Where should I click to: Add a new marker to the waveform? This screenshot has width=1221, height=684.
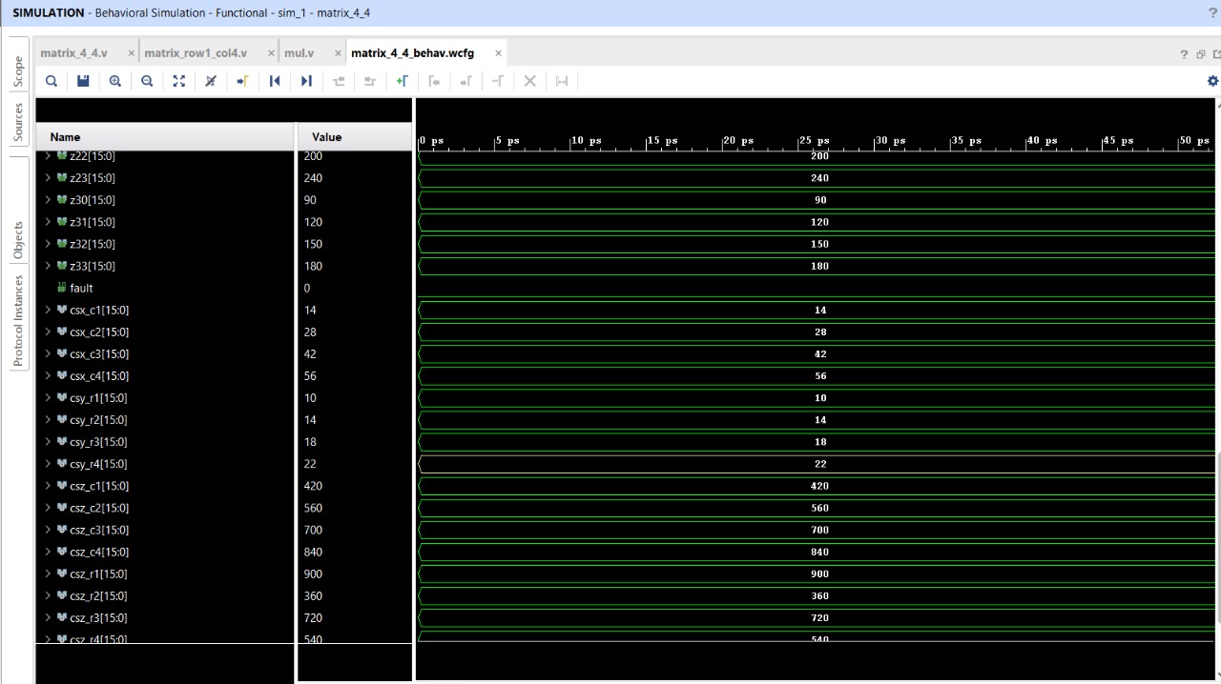coord(402,81)
